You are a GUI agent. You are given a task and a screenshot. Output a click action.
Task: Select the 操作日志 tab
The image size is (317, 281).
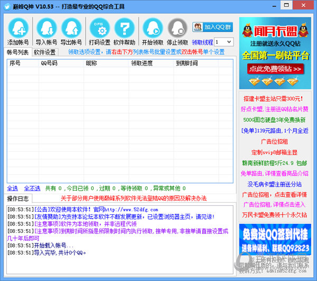[x=18, y=198]
